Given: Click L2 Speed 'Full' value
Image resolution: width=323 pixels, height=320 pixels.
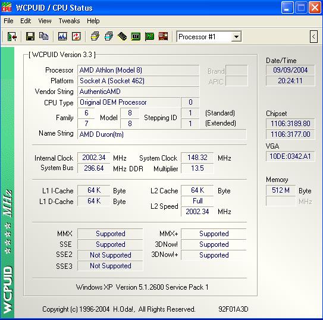Looking at the screenshot, I should 197,201.
